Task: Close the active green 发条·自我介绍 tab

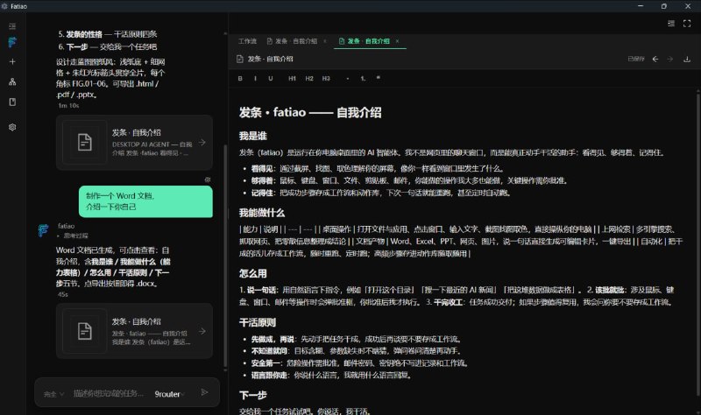Action: point(397,41)
